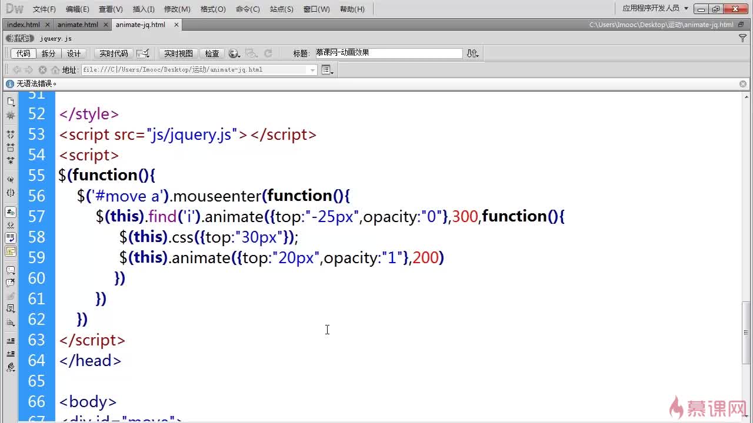The height and width of the screenshot is (423, 753).
Task: Expand address history dropdown arrow
Action: click(x=313, y=70)
